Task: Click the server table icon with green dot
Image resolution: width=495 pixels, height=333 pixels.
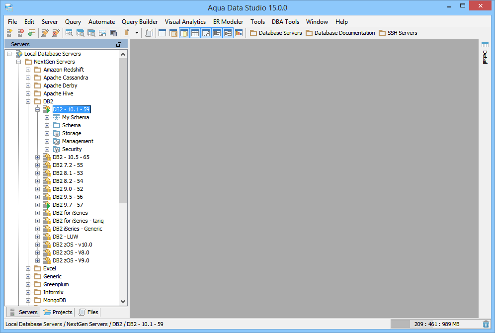Action: pyautogui.click(x=32, y=33)
